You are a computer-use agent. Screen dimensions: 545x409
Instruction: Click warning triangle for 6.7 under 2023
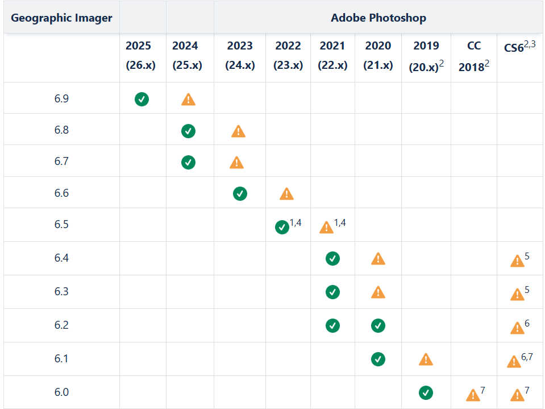237,163
